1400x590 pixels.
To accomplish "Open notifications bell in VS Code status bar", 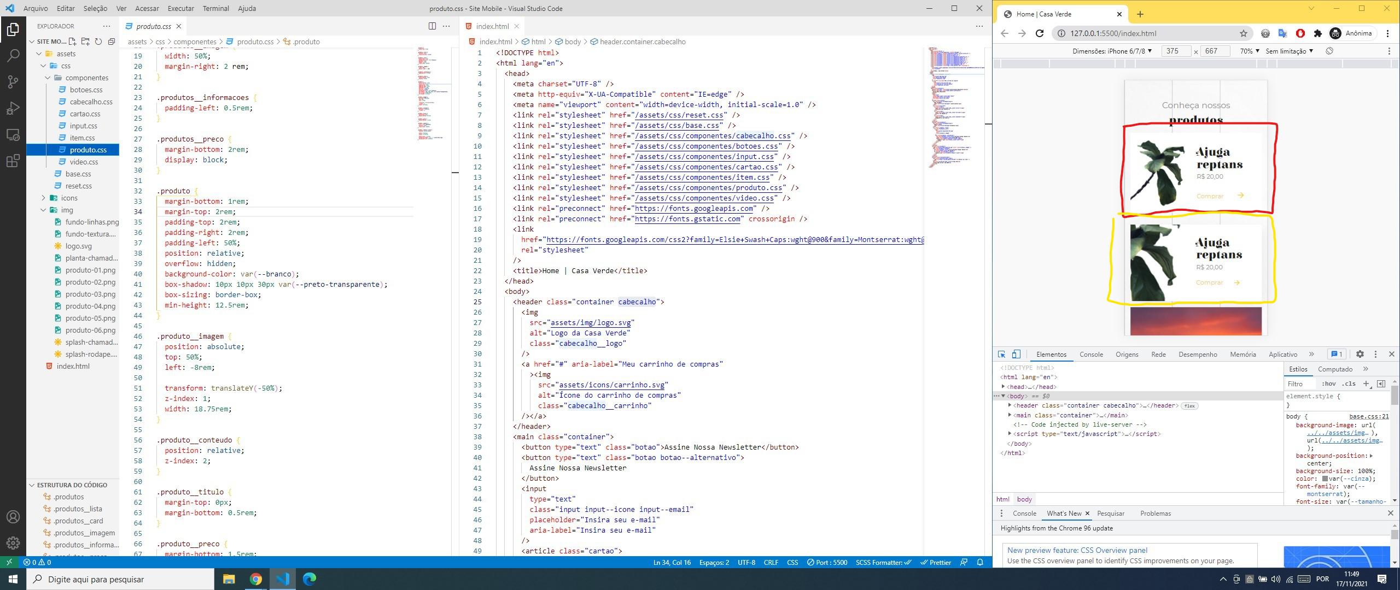I will pyautogui.click(x=981, y=562).
